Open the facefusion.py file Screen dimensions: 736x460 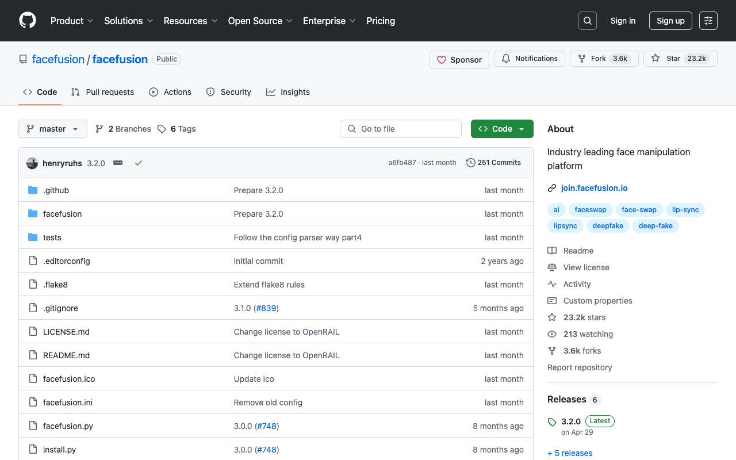point(68,426)
